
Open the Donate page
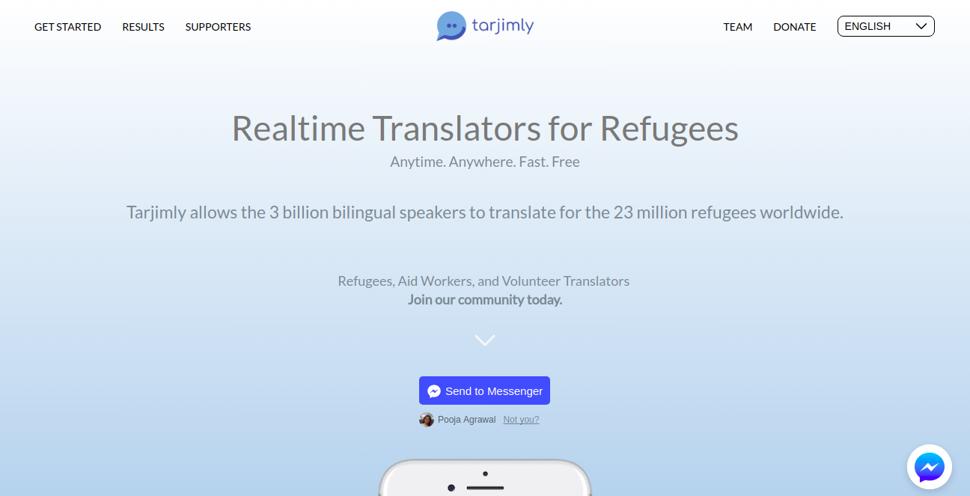click(x=794, y=27)
